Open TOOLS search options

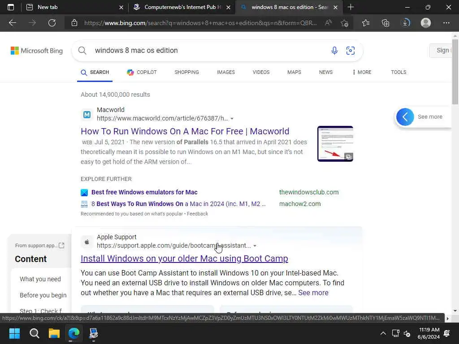398,72
